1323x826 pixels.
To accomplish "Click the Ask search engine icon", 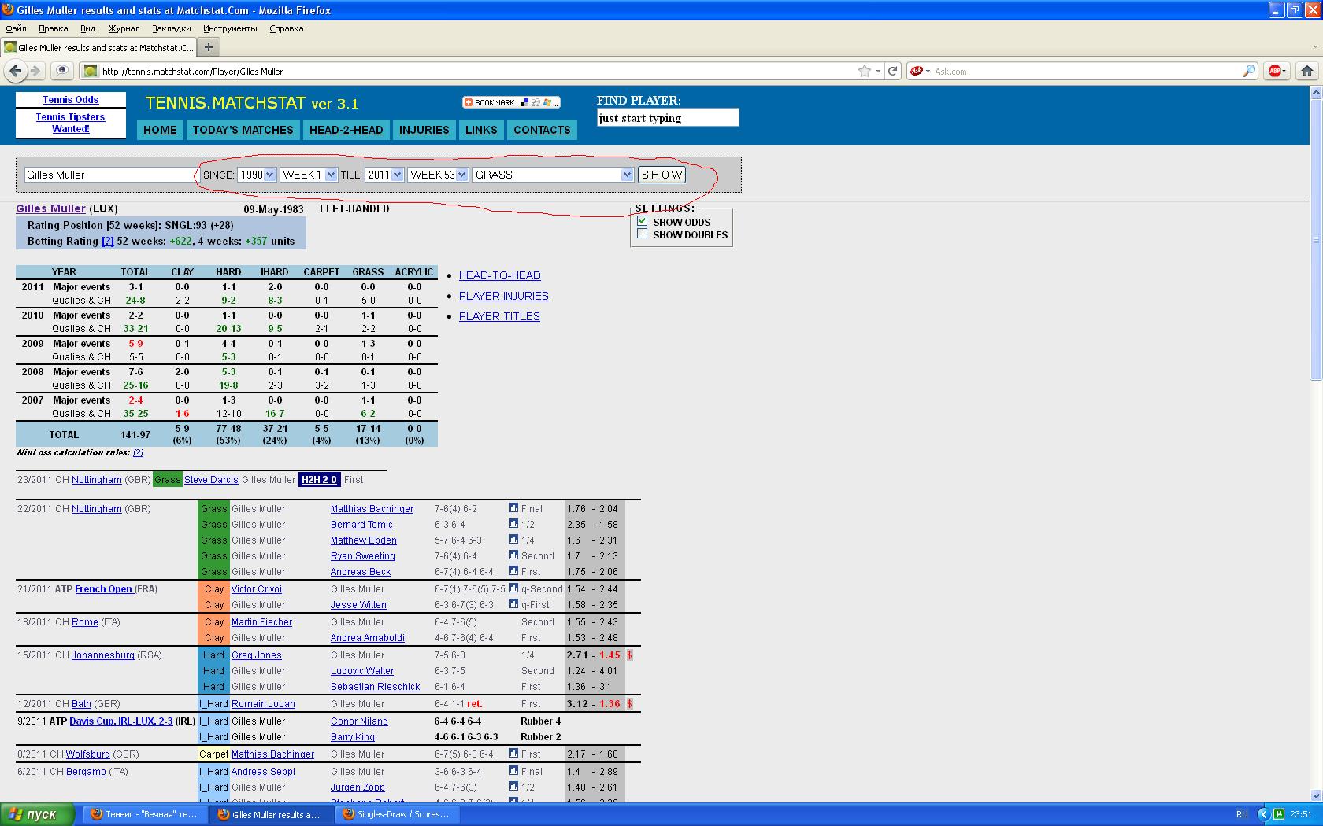I will tap(916, 71).
